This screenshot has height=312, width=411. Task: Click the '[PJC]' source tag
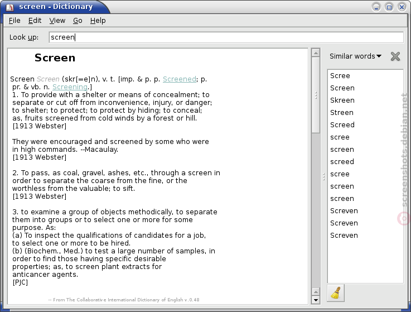tap(20, 282)
